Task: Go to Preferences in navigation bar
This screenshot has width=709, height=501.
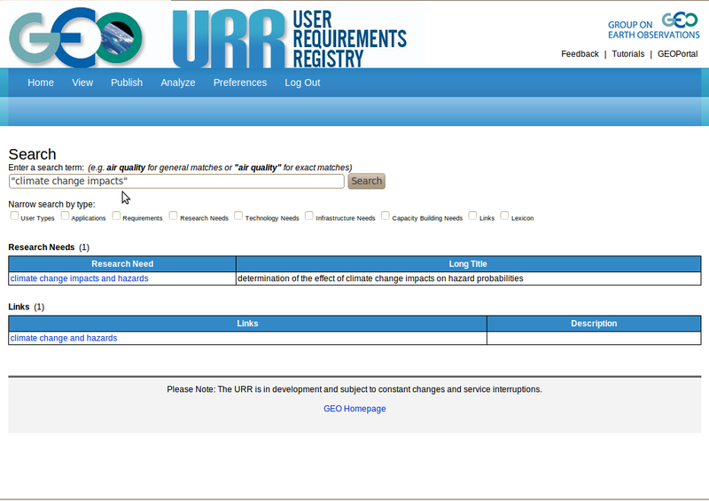Action: (240, 82)
